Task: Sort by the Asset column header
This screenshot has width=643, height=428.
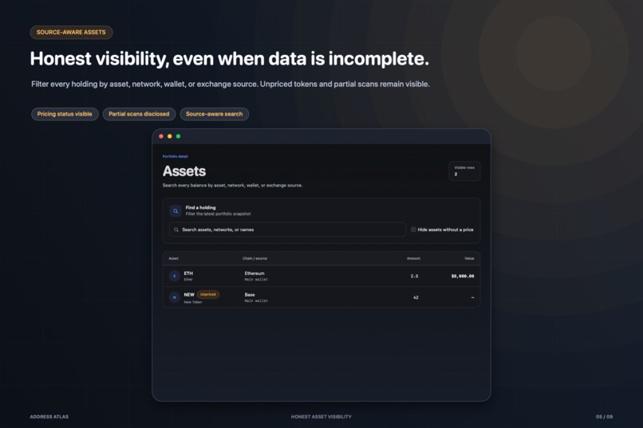Action: pyautogui.click(x=173, y=258)
